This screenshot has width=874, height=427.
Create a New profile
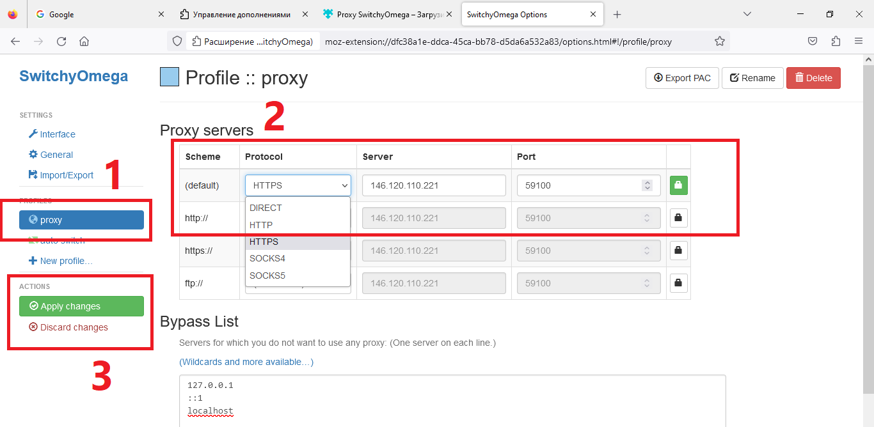61,261
